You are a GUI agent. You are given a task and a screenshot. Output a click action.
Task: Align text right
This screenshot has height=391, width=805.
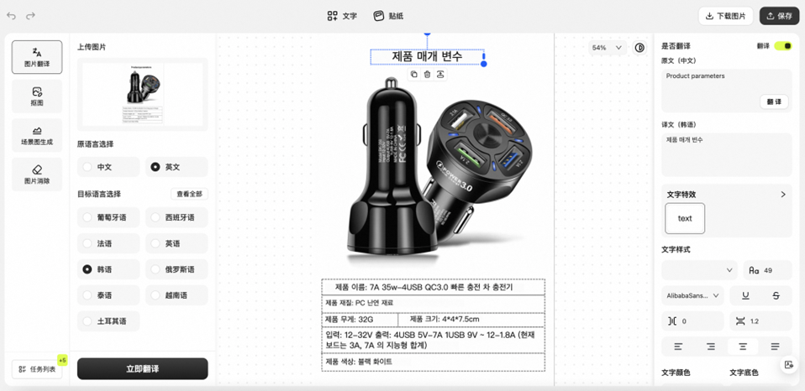click(x=711, y=347)
